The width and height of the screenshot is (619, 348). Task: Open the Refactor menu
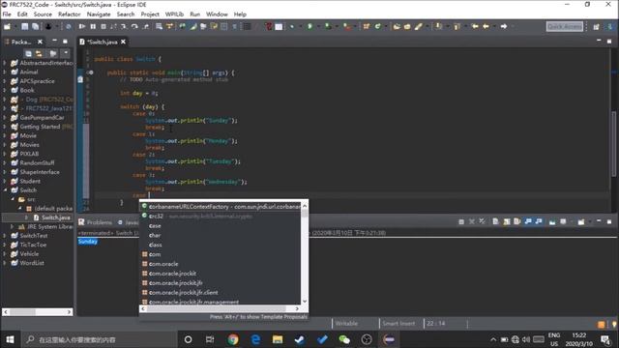point(69,14)
